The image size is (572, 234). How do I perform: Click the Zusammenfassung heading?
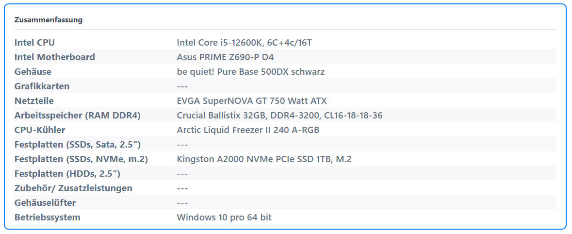pyautogui.click(x=48, y=20)
